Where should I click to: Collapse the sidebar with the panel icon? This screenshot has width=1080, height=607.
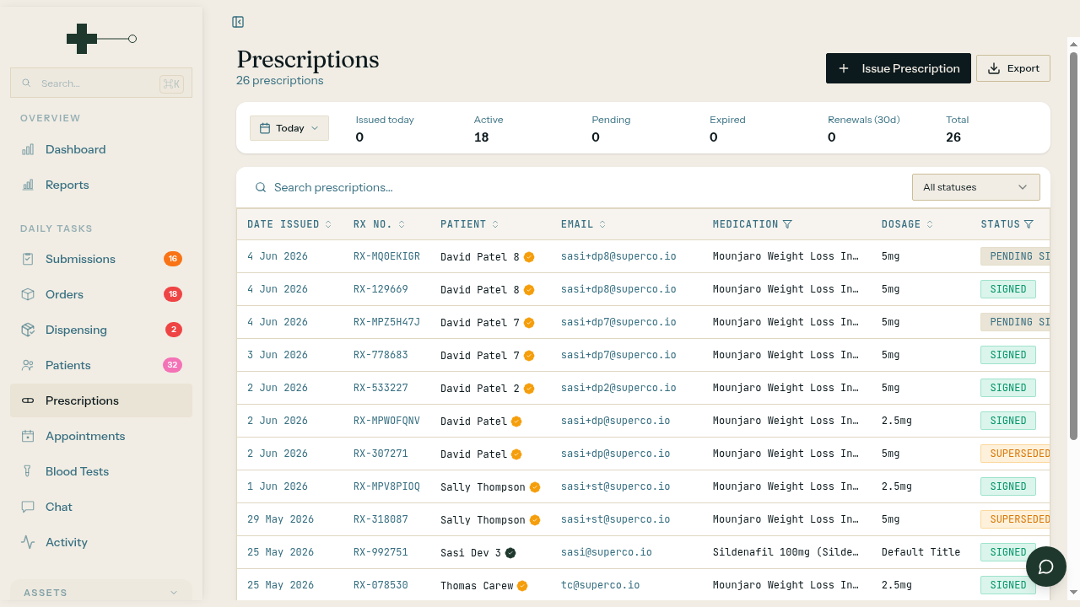click(x=238, y=22)
